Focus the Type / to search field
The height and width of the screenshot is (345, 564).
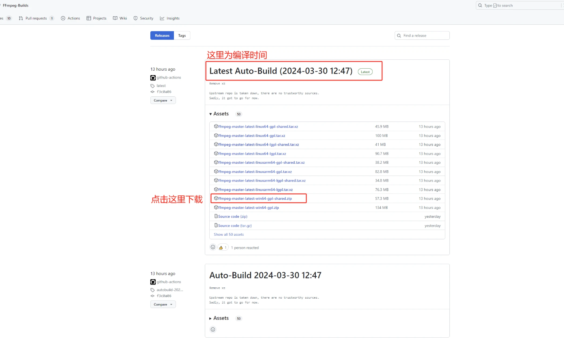pos(520,5)
